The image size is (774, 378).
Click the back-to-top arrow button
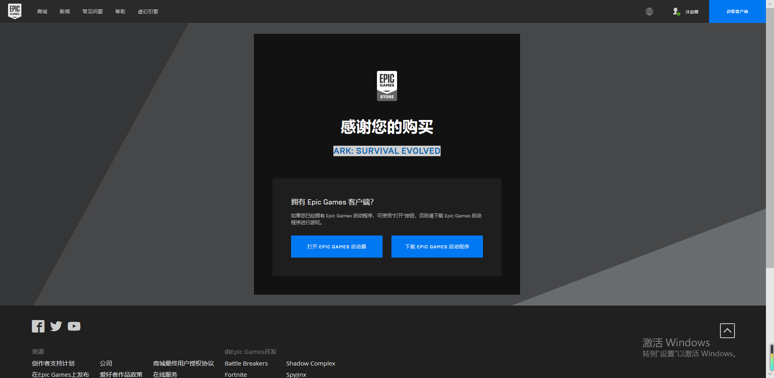click(727, 330)
